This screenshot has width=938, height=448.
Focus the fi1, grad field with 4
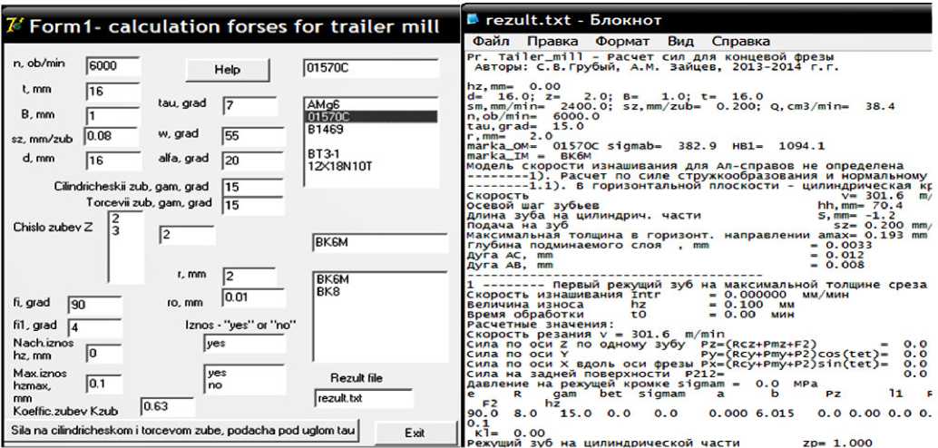pos(94,327)
